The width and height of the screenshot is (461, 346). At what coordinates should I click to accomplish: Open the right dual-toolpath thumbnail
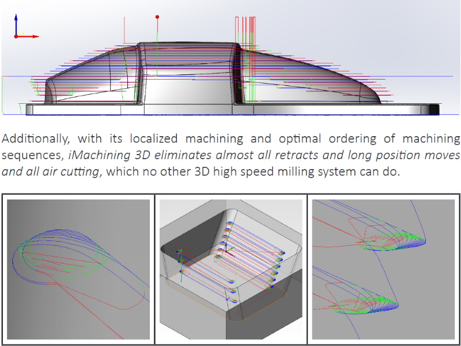pos(384,269)
